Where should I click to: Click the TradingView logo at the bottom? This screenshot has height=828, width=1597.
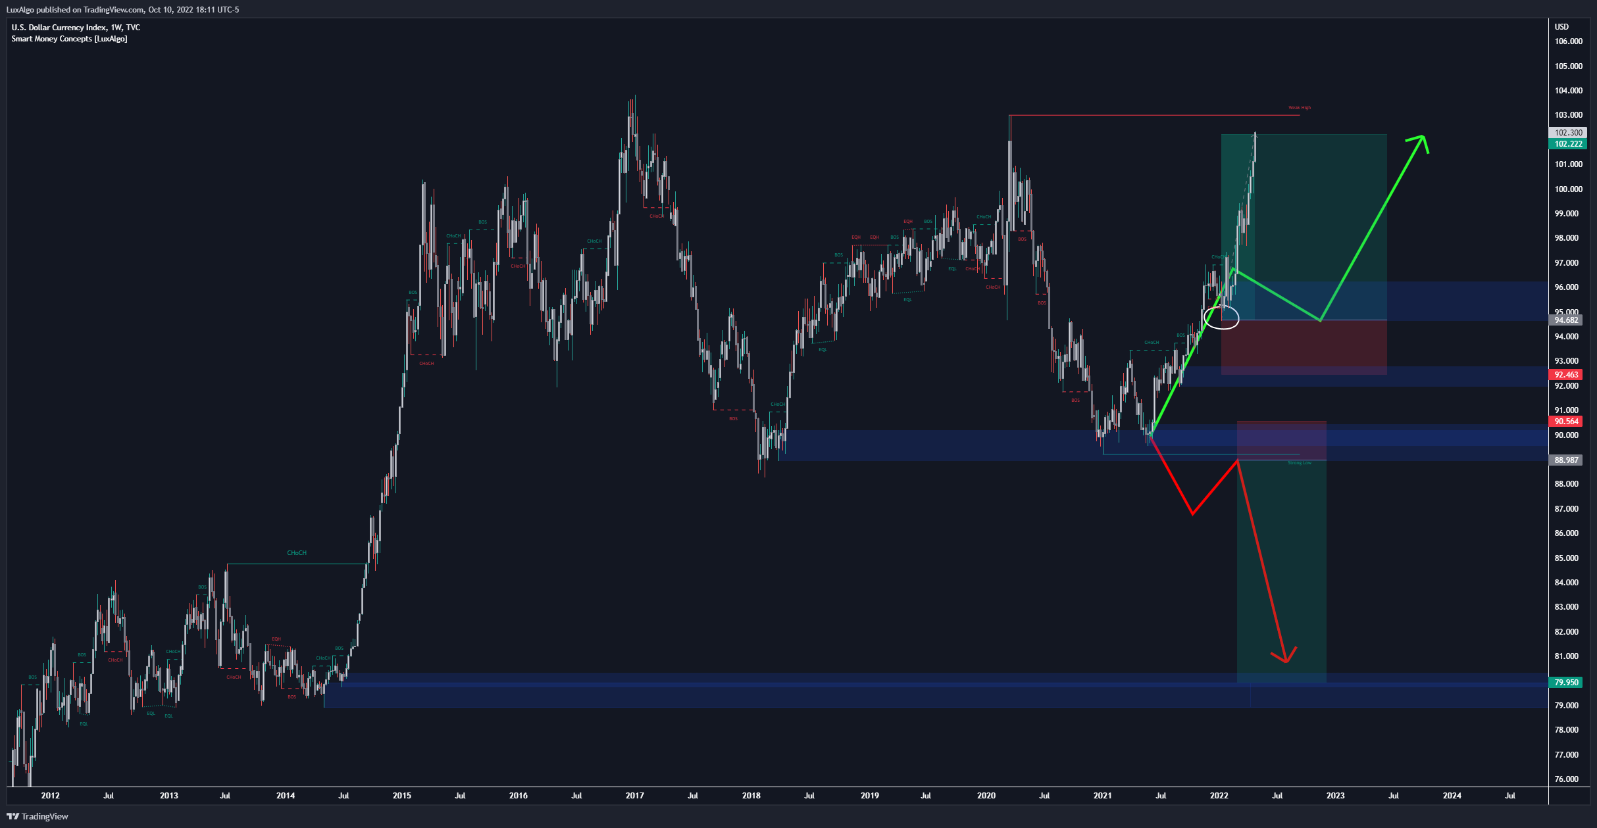pyautogui.click(x=38, y=816)
